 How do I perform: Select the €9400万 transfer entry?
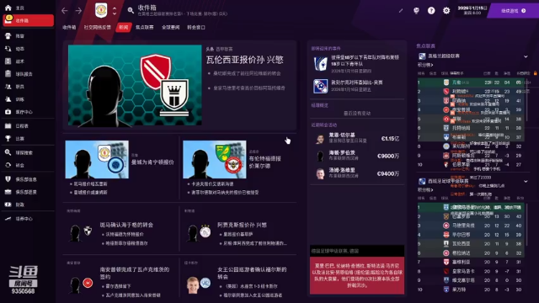[x=357, y=173]
